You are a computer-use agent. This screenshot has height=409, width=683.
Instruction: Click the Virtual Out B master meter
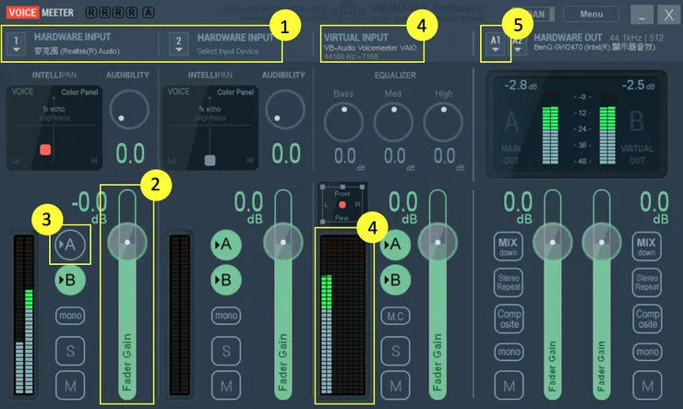coord(607,129)
